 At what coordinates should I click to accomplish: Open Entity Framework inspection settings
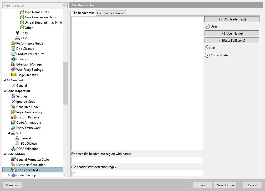pos(28,128)
